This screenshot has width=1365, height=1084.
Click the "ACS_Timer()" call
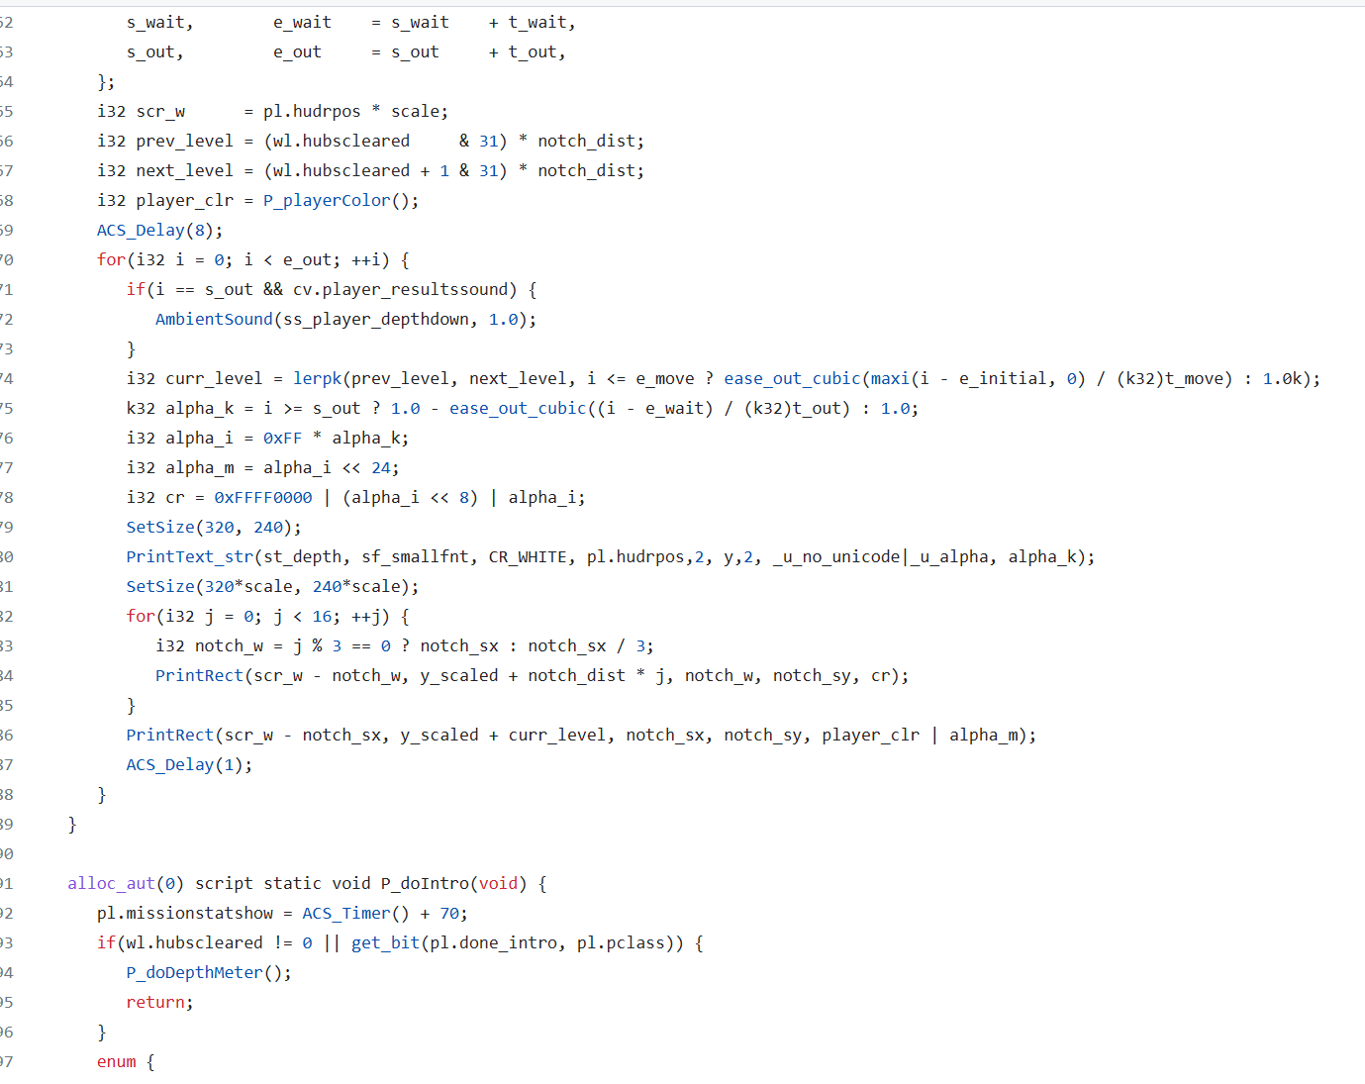click(355, 913)
